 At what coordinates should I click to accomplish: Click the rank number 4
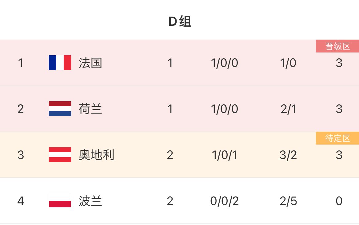[x=21, y=201]
